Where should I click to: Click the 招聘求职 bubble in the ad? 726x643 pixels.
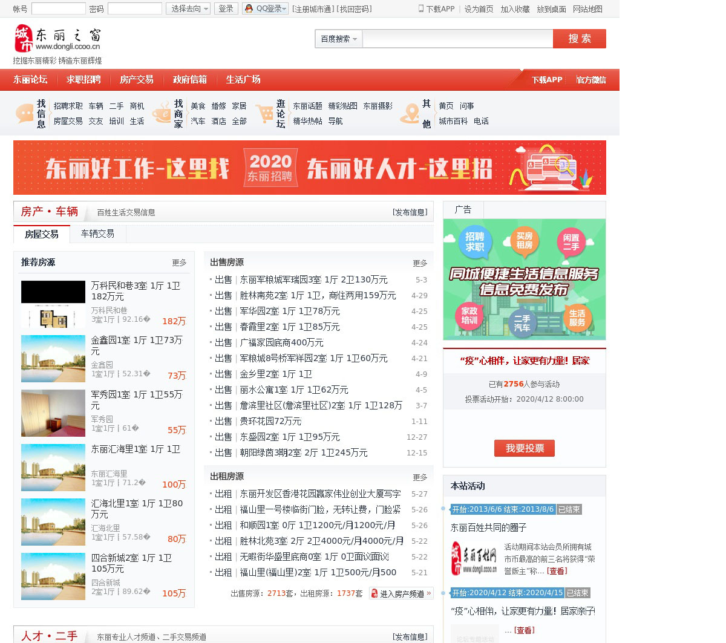(x=475, y=242)
